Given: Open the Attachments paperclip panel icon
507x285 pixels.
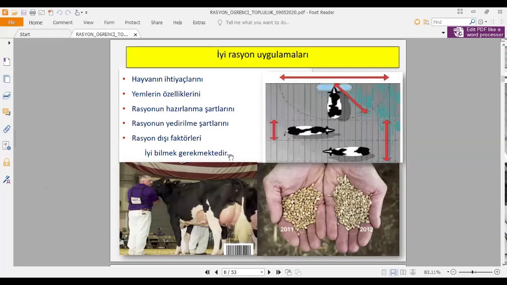Looking at the screenshot, I should pyautogui.click(x=7, y=129).
